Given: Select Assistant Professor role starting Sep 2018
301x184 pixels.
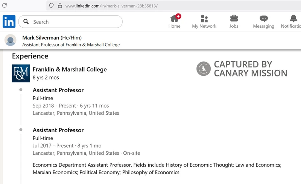Looking at the screenshot, I should coord(58,90).
